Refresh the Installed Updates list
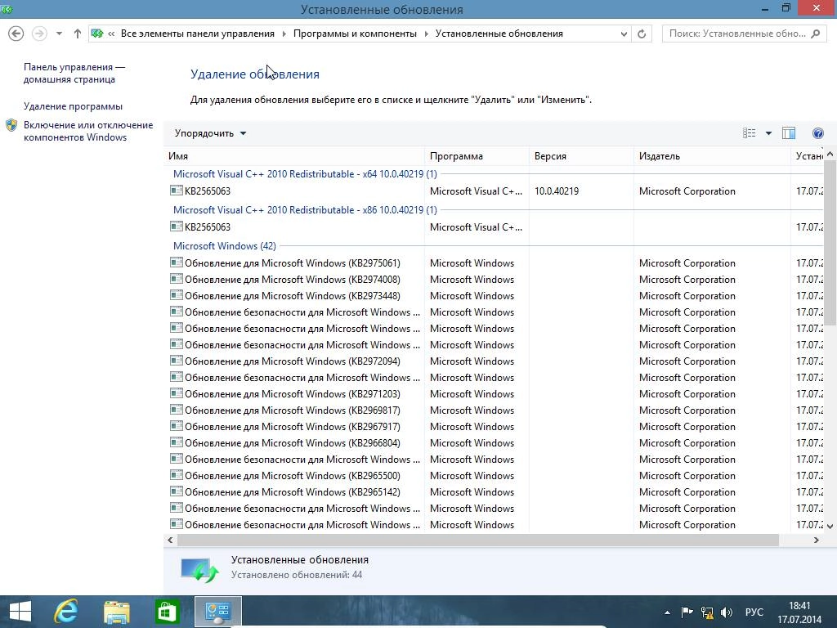 642,34
